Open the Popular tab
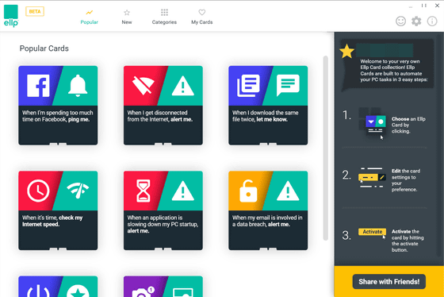This screenshot has height=297, width=444. click(89, 17)
